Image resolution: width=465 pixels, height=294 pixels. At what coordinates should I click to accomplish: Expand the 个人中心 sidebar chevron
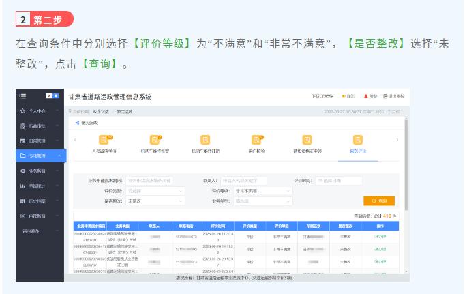57,111
